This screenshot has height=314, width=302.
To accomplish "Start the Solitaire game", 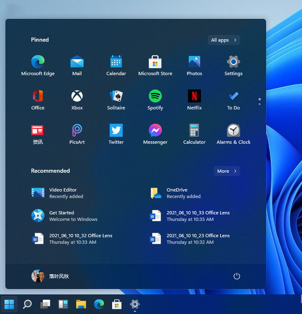I will click(116, 100).
